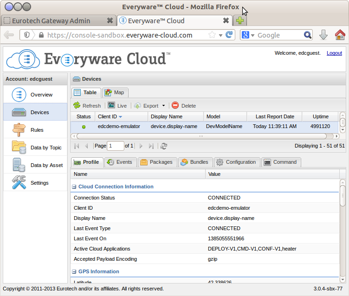The height and width of the screenshot is (296, 349).
Task: Click the Active Cloud Applications value
Action: pos(252,249)
